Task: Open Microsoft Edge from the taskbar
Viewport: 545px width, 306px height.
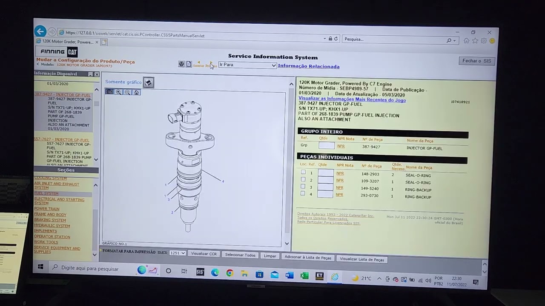Action: [215, 273]
